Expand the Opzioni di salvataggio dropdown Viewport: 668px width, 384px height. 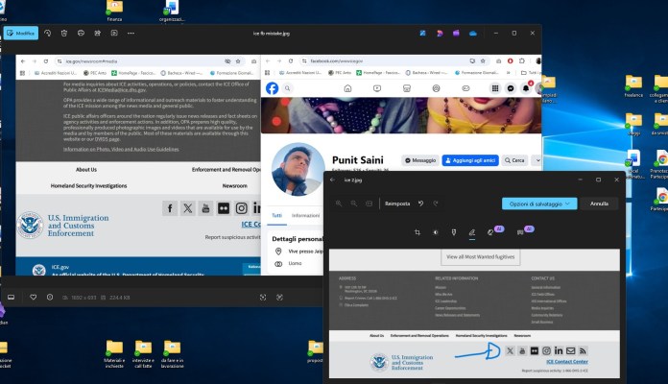[x=538, y=204]
